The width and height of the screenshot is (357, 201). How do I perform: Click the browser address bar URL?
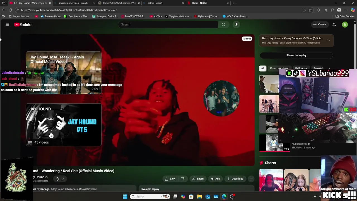[69, 10]
